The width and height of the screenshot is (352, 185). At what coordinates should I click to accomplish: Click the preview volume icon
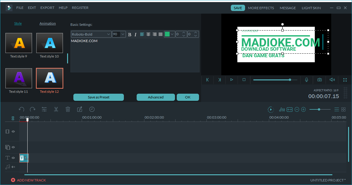332,80
